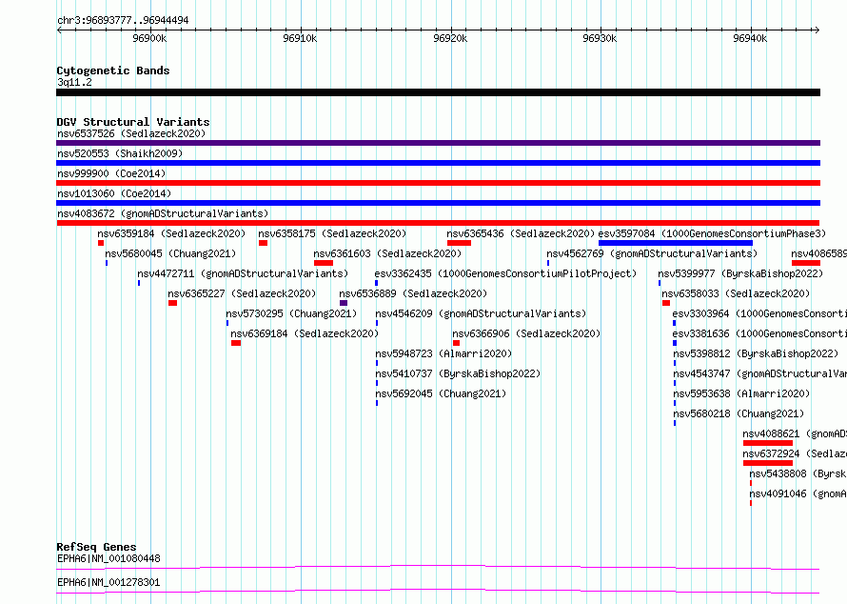Viewport: 847px width, 604px height.
Task: Click the ruler's right arrow end
Action: coord(817,30)
